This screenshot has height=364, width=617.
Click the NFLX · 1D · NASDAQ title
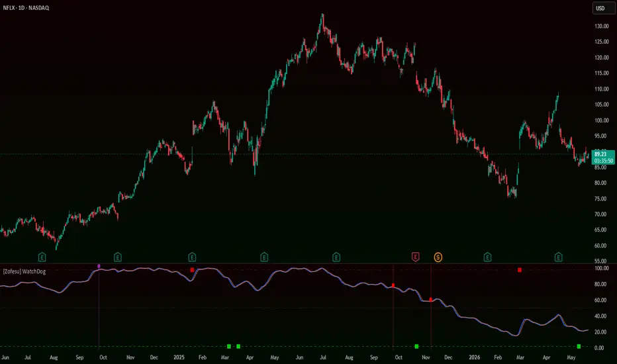point(26,8)
